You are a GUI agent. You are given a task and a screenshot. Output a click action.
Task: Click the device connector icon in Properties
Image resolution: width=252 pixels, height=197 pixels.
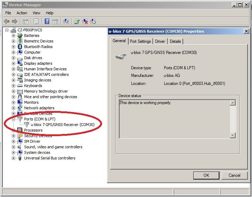(x=121, y=56)
